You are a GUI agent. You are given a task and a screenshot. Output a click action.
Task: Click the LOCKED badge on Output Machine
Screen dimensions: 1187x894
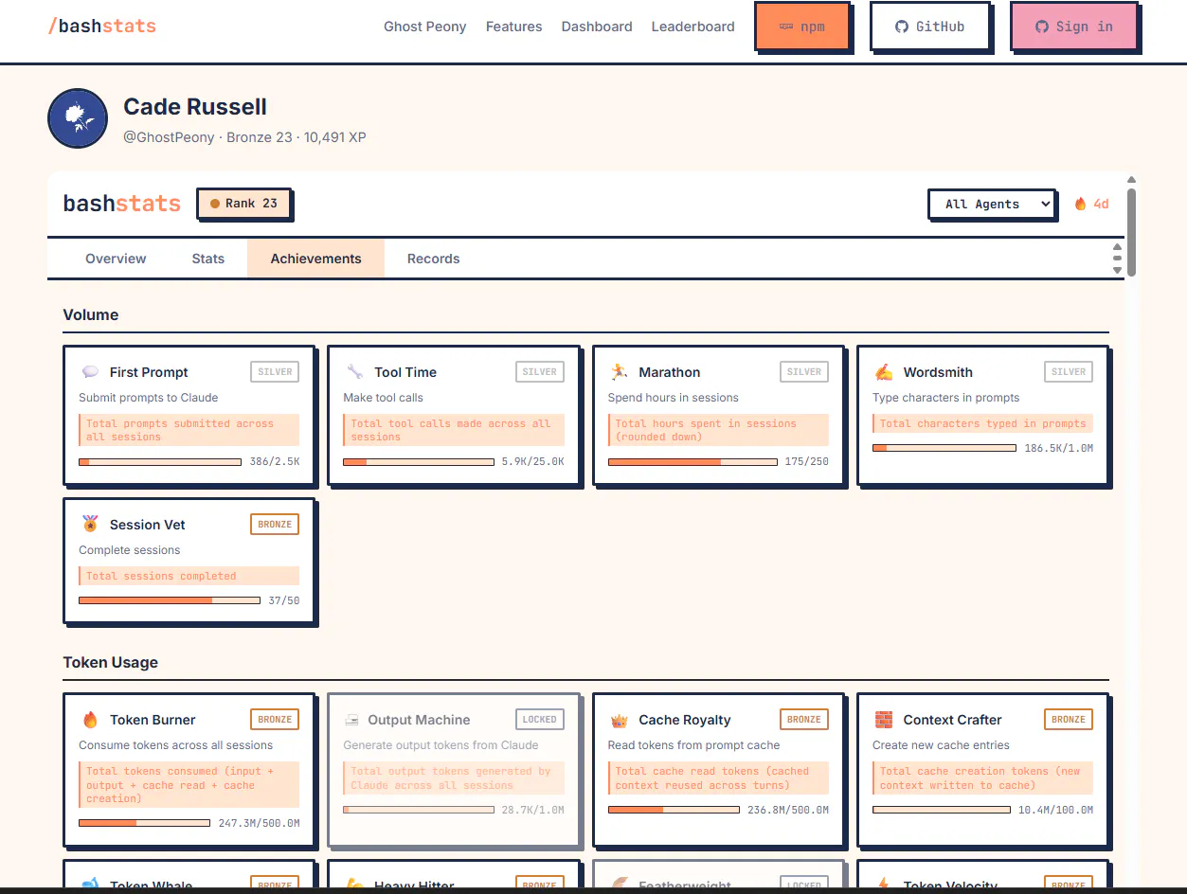539,720
